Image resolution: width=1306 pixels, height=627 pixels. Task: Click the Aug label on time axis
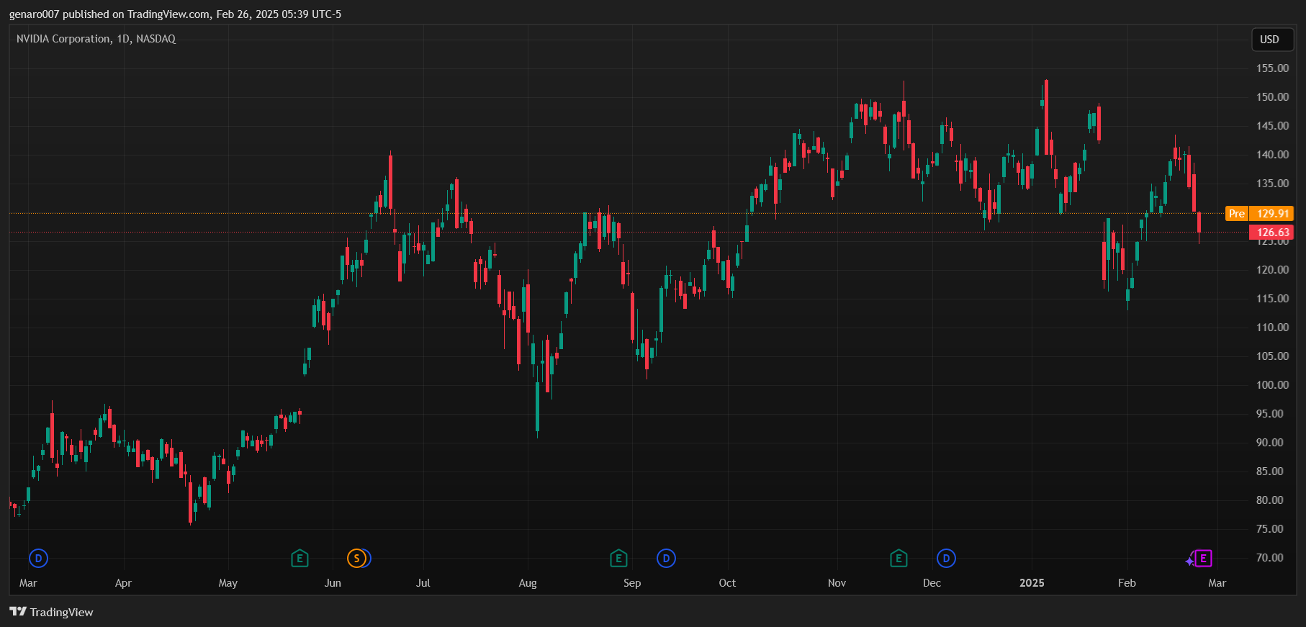(x=528, y=583)
